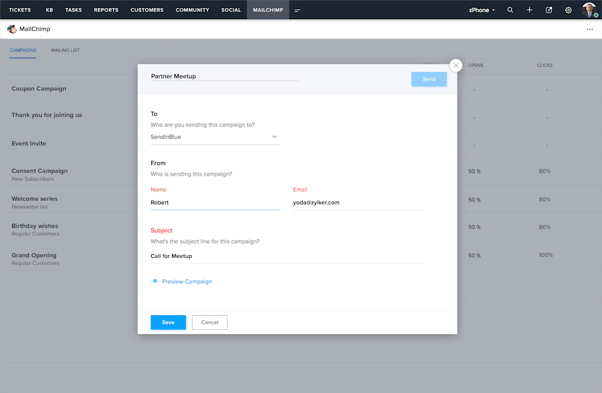Click the hamburger icon beside the MAILCHIMP tab
The image size is (602, 393).
[x=297, y=9]
